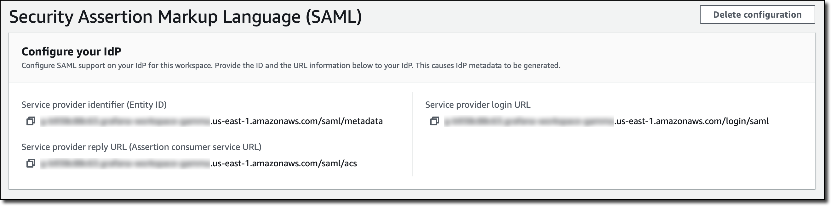The image size is (831, 206).
Task: Click blurred hostname of the saml/acs URL
Action: pyautogui.click(x=124, y=163)
